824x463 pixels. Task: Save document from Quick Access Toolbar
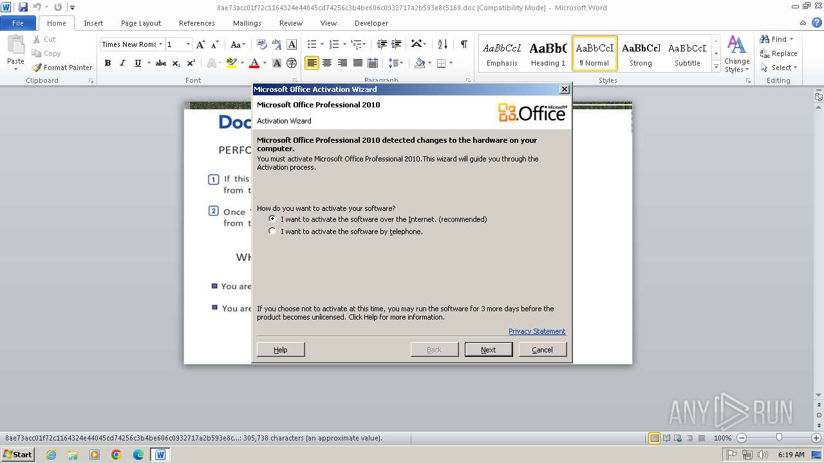[23, 7]
